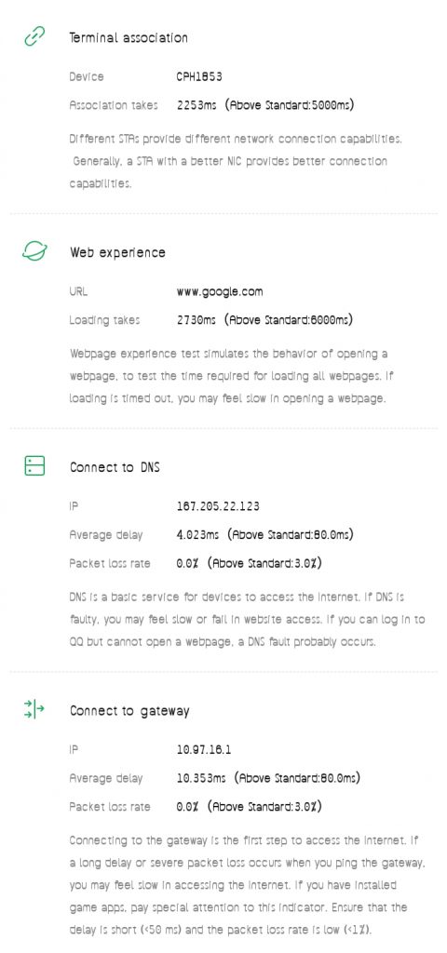The width and height of the screenshot is (447, 953).
Task: Click gateway average delay 10.353ms value
Action: click(x=201, y=778)
